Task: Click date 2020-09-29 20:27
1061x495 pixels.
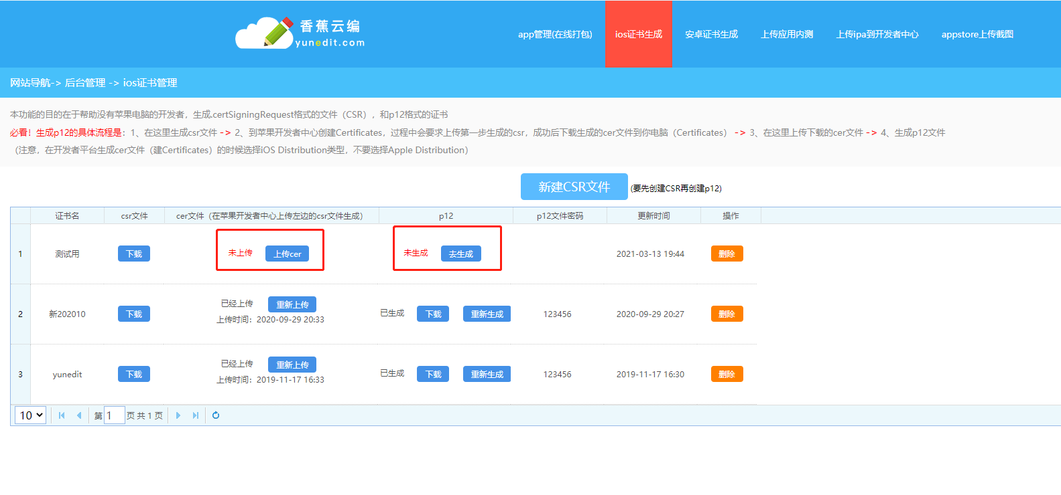Action: pos(650,314)
